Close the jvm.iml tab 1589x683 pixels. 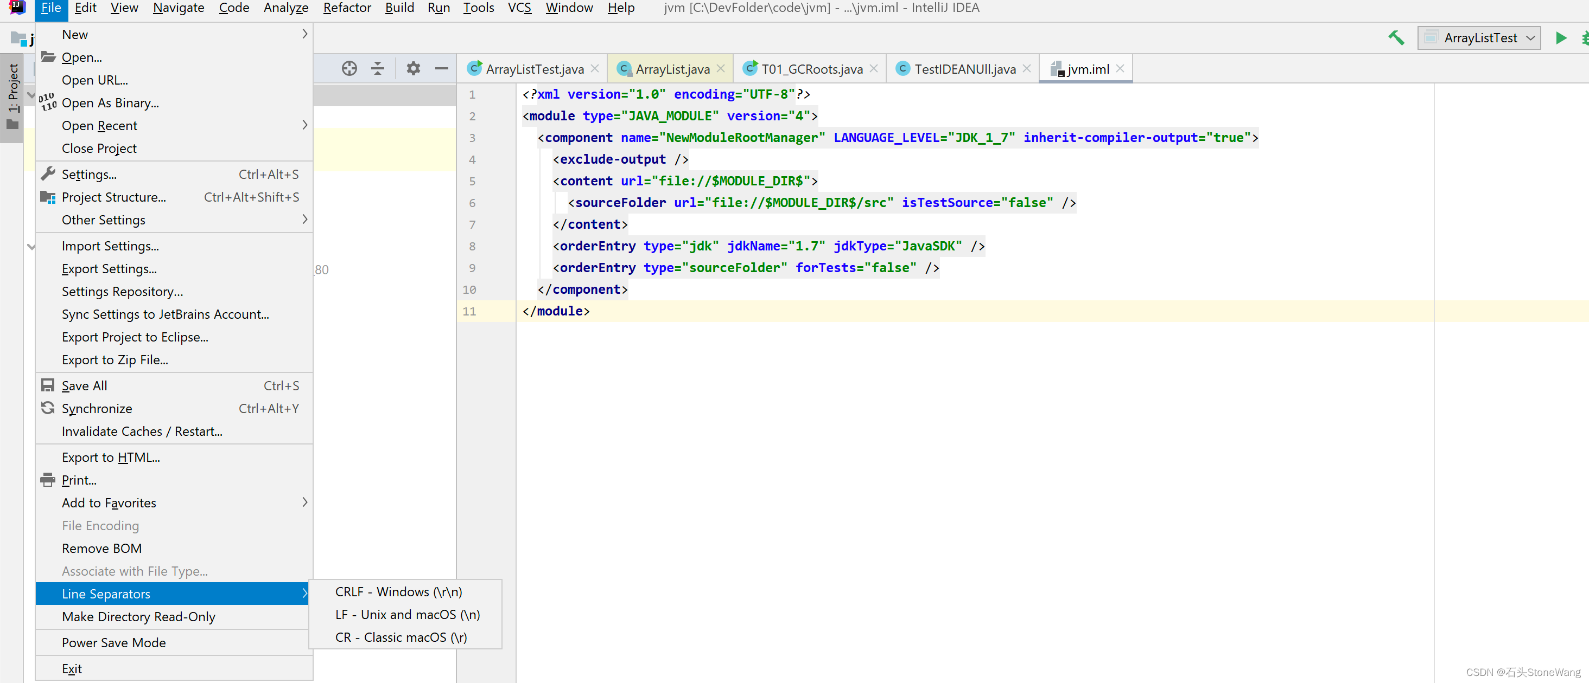tap(1120, 68)
